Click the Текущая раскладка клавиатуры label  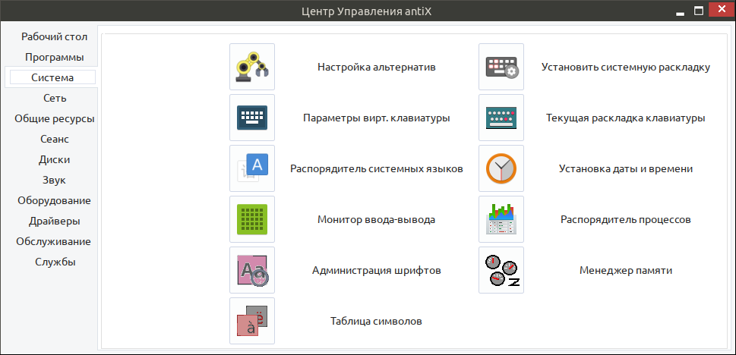click(626, 118)
